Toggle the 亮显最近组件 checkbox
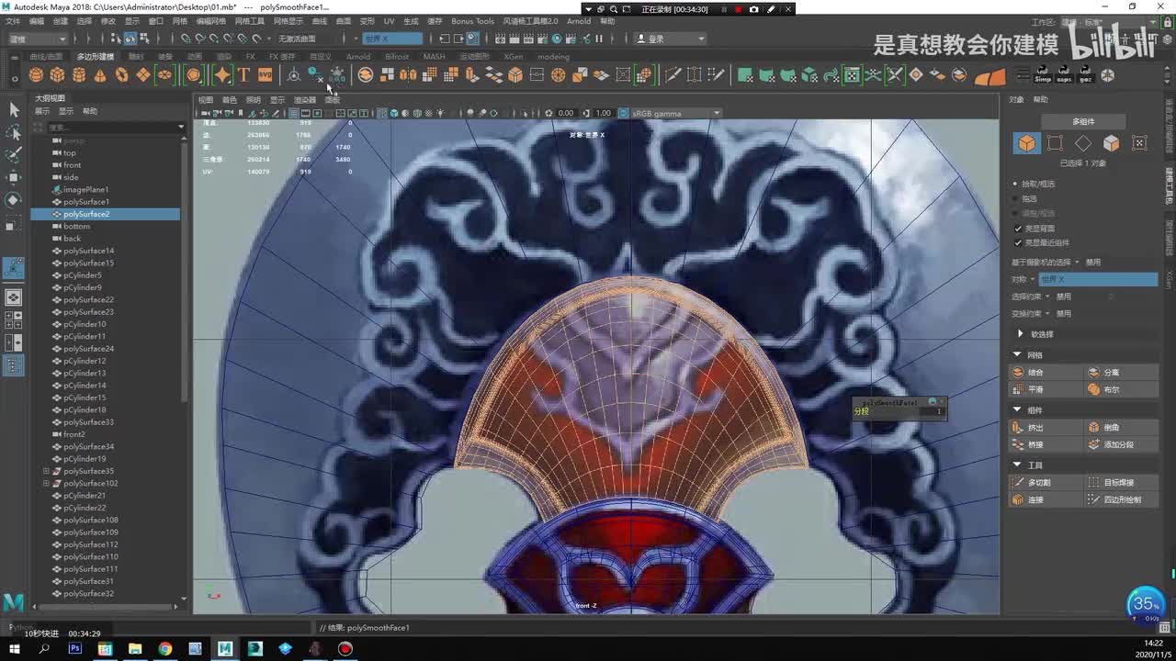Screen dimensions: 1176x661 1018,243
